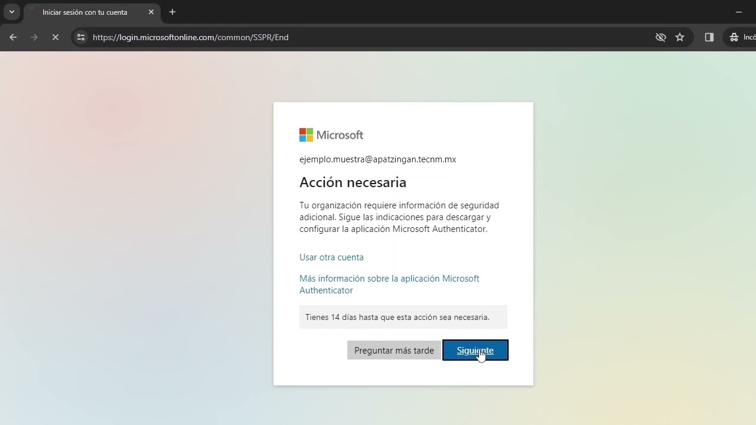Stop page loading with X icon
756x425 pixels.
[x=55, y=37]
